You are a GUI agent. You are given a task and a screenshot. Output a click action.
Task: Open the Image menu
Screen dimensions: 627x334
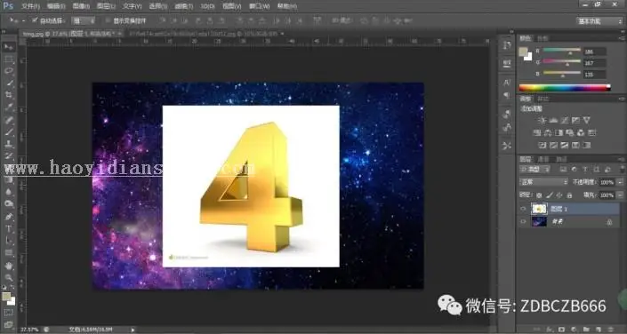(x=81, y=6)
